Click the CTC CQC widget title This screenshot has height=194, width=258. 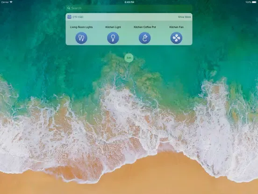click(78, 17)
